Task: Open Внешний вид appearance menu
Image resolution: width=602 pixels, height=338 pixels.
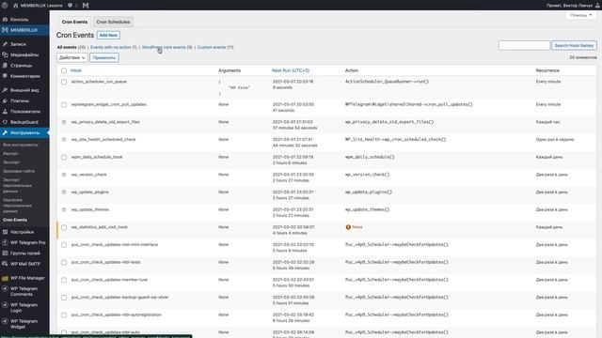Action: pos(24,90)
